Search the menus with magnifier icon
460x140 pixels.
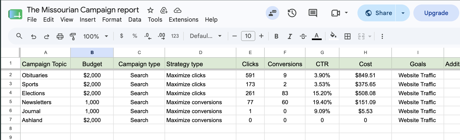pos(19,36)
